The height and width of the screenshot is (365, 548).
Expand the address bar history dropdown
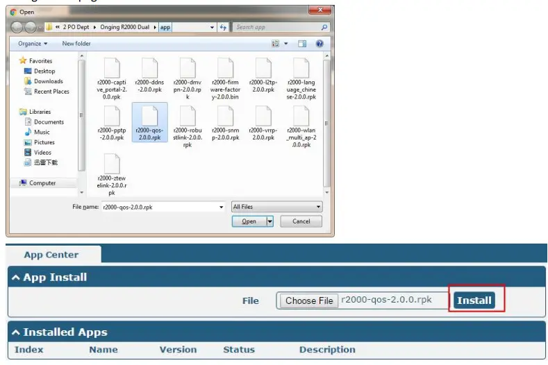(212, 27)
